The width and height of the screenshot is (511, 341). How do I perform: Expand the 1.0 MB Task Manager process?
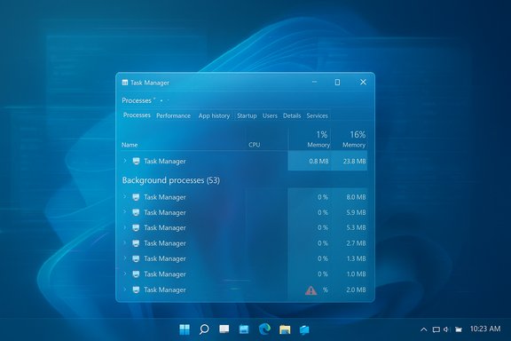pyautogui.click(x=125, y=274)
